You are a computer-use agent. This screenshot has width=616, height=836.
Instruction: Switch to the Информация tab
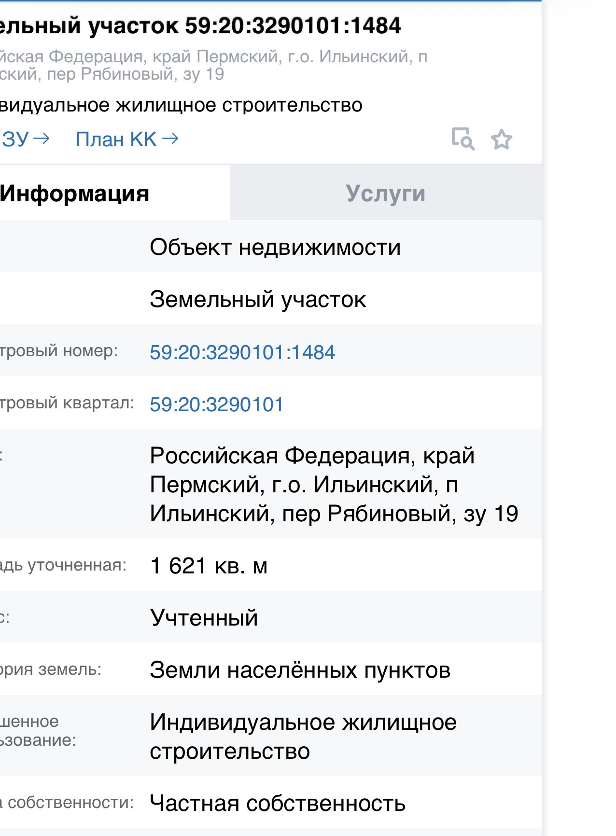pos(75,193)
